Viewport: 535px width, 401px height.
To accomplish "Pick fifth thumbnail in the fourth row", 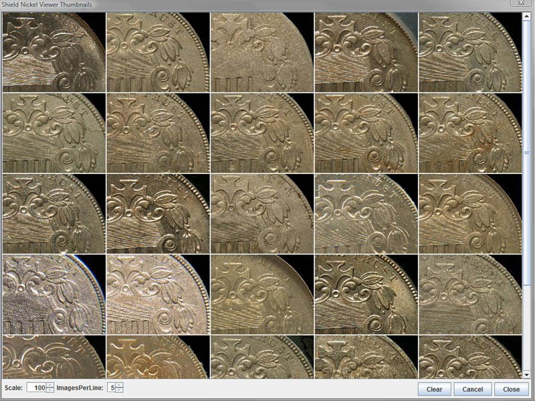I will 470,295.
